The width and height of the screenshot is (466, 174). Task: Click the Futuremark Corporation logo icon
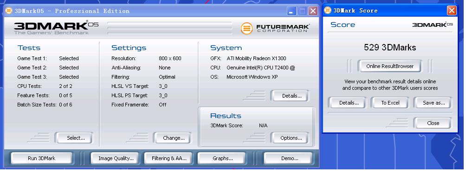coord(246,28)
